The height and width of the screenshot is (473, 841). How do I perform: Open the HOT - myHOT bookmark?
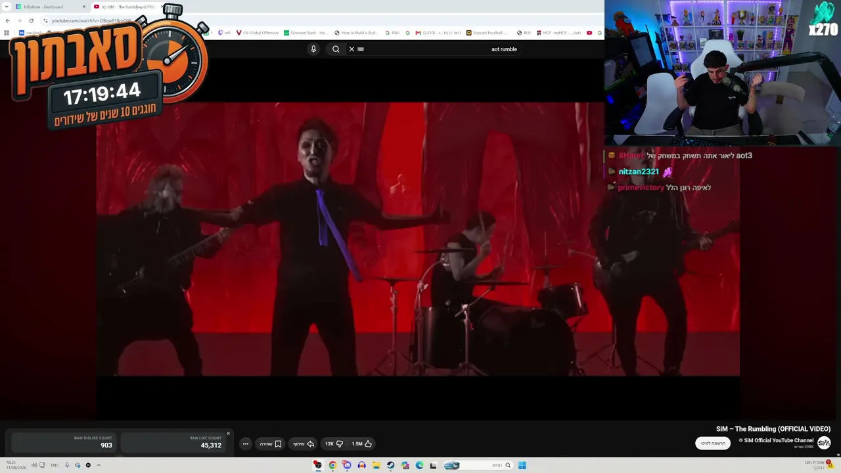[558, 33]
